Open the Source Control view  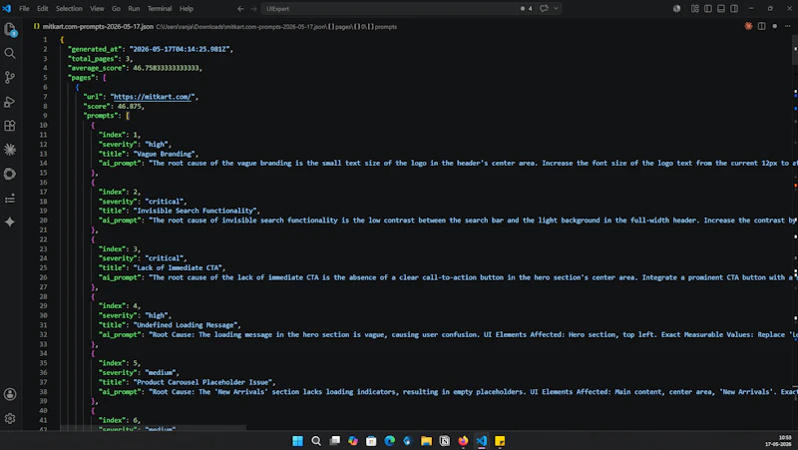coord(10,77)
